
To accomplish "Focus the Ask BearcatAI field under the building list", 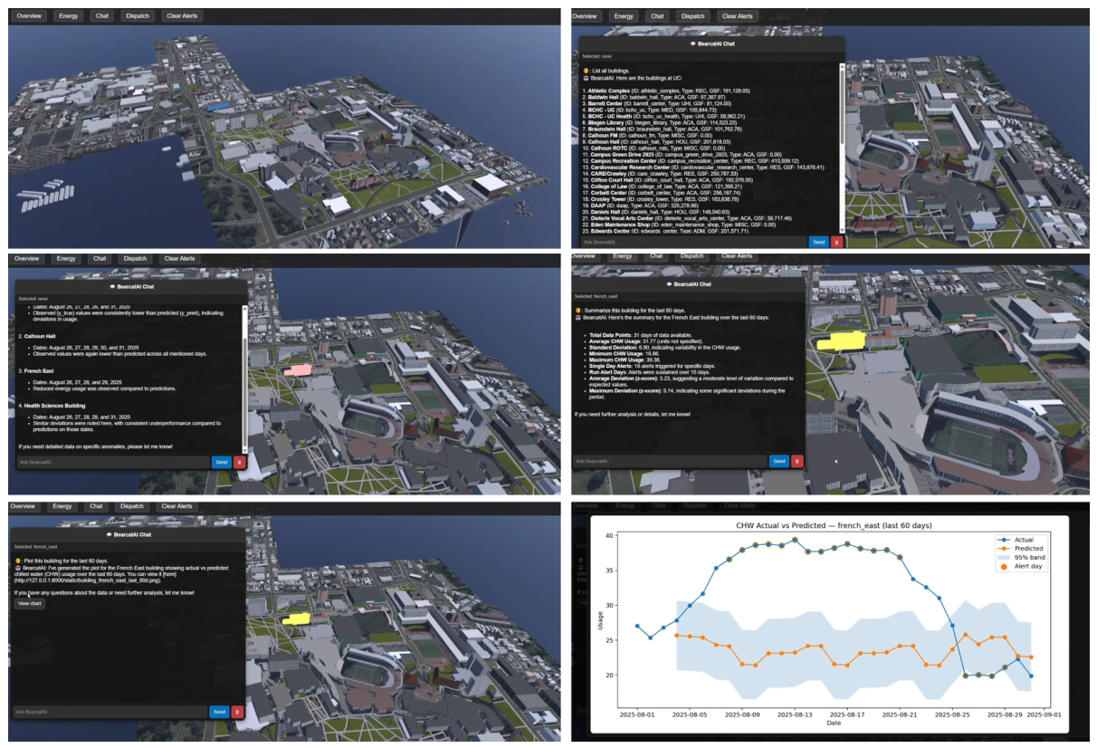I will click(693, 242).
